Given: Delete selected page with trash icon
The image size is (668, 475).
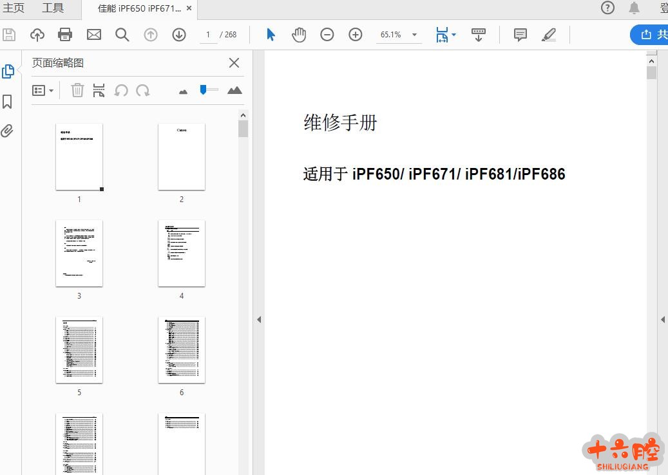Looking at the screenshot, I should click(x=77, y=91).
